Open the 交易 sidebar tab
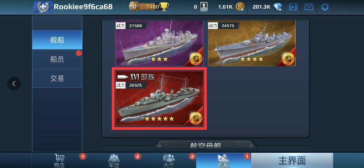364x168 pixels. (57, 79)
